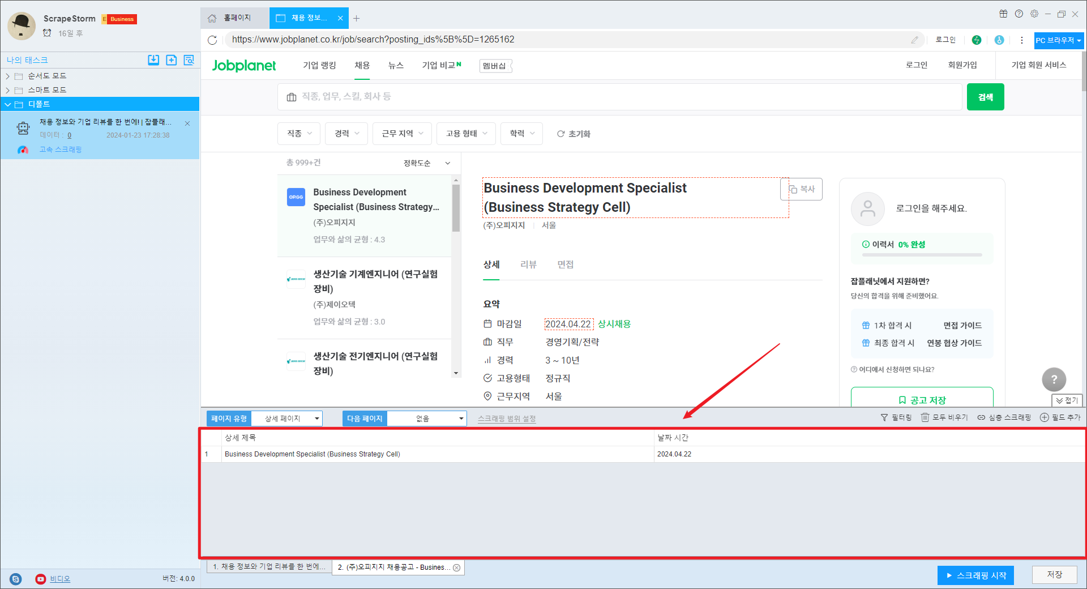The height and width of the screenshot is (589, 1087).
Task: Open the 멤버십 menu item
Action: (495, 66)
